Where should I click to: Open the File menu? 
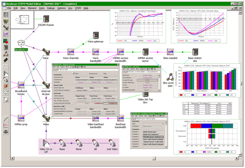[x=9, y=8]
